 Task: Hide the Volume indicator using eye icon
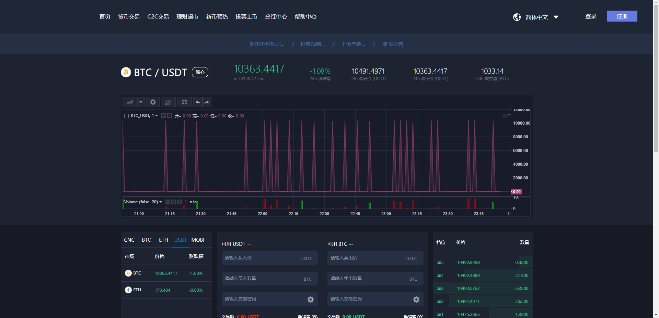pyautogui.click(x=168, y=202)
